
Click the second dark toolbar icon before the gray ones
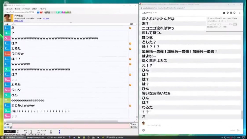(49, 12)
